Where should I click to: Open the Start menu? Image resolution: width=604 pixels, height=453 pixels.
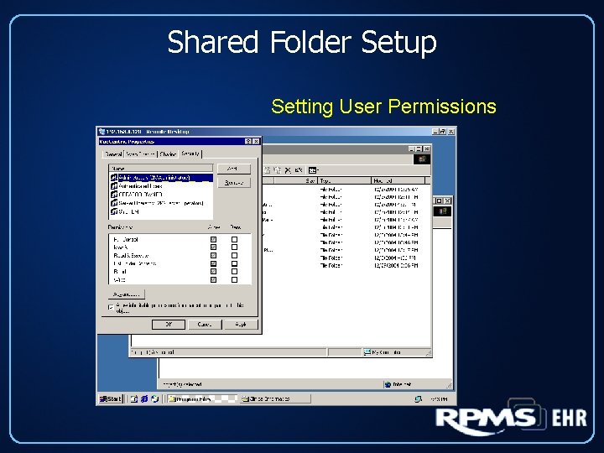(111, 399)
